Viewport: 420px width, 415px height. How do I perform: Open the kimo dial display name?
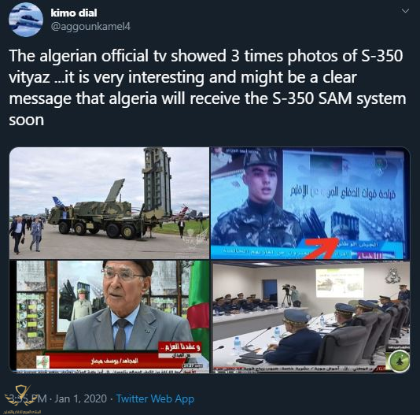click(74, 13)
